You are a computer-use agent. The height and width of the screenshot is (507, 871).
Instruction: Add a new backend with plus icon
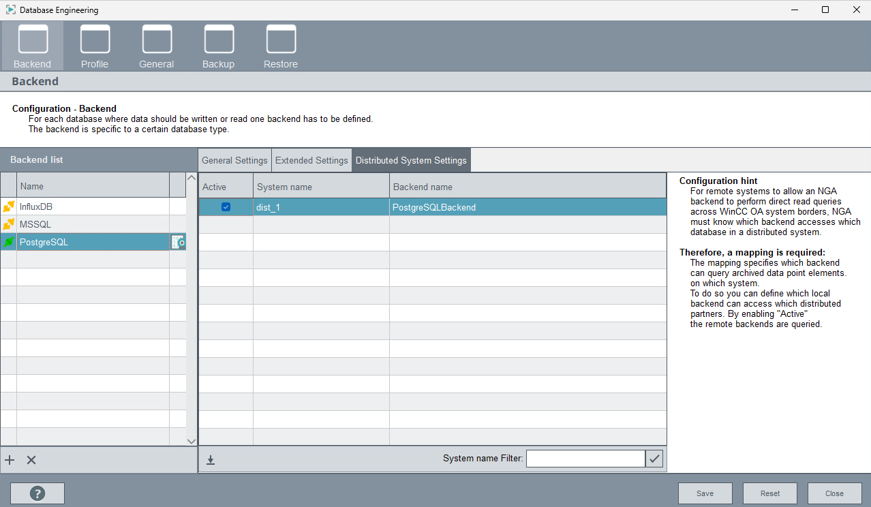pyautogui.click(x=10, y=460)
